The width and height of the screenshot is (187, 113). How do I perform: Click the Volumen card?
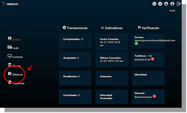[x=112, y=78]
